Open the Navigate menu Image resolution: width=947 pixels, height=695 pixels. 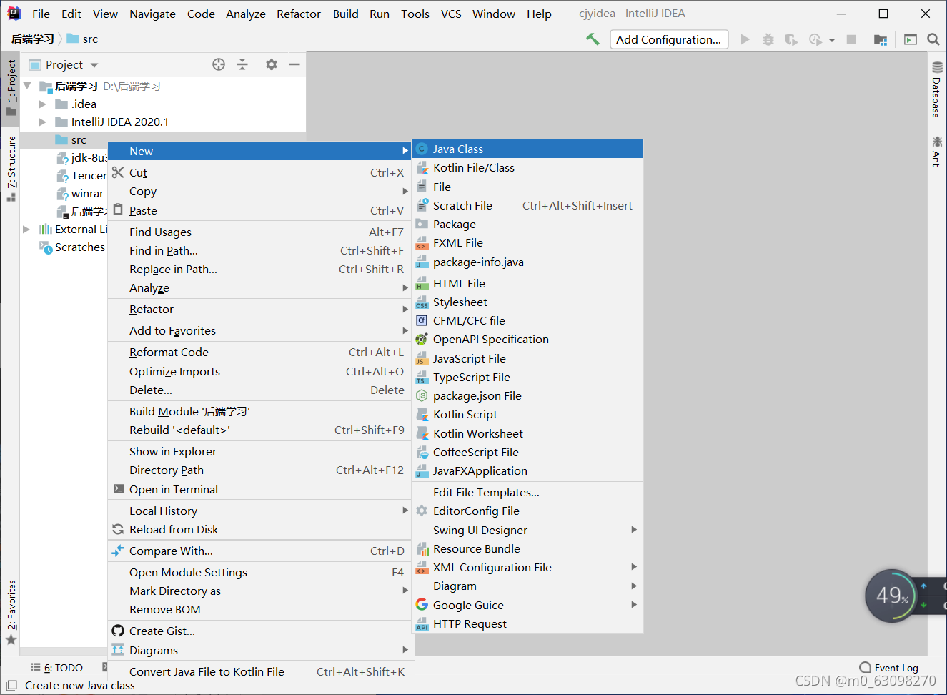(152, 14)
